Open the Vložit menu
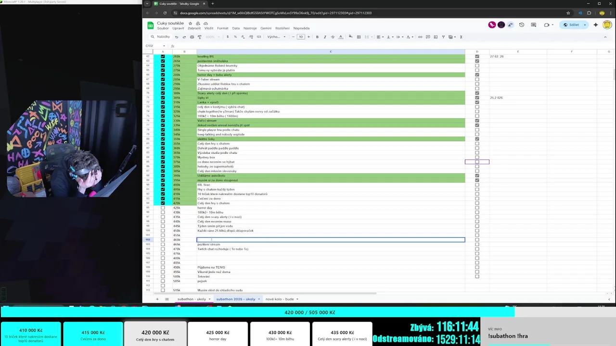This screenshot has width=616, height=346. (209, 28)
